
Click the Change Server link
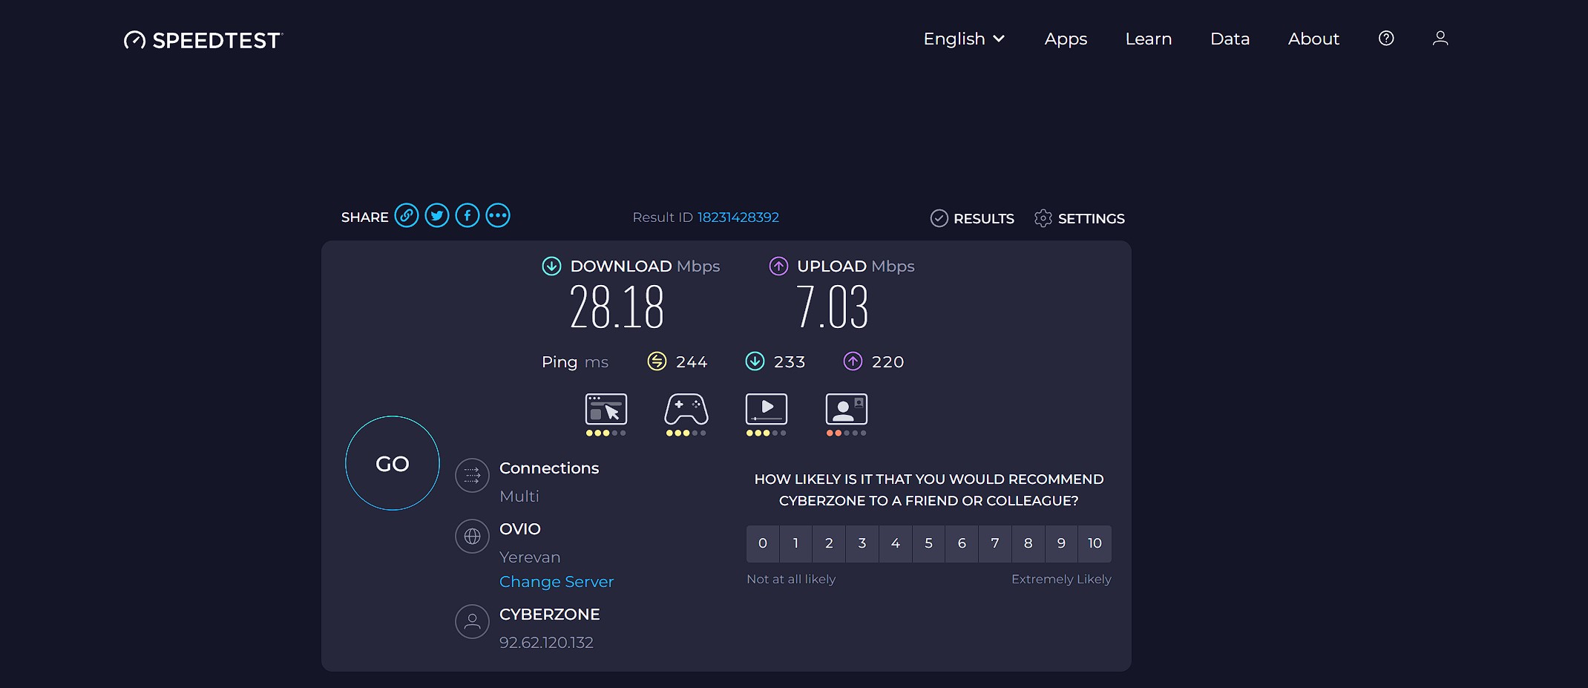point(557,582)
